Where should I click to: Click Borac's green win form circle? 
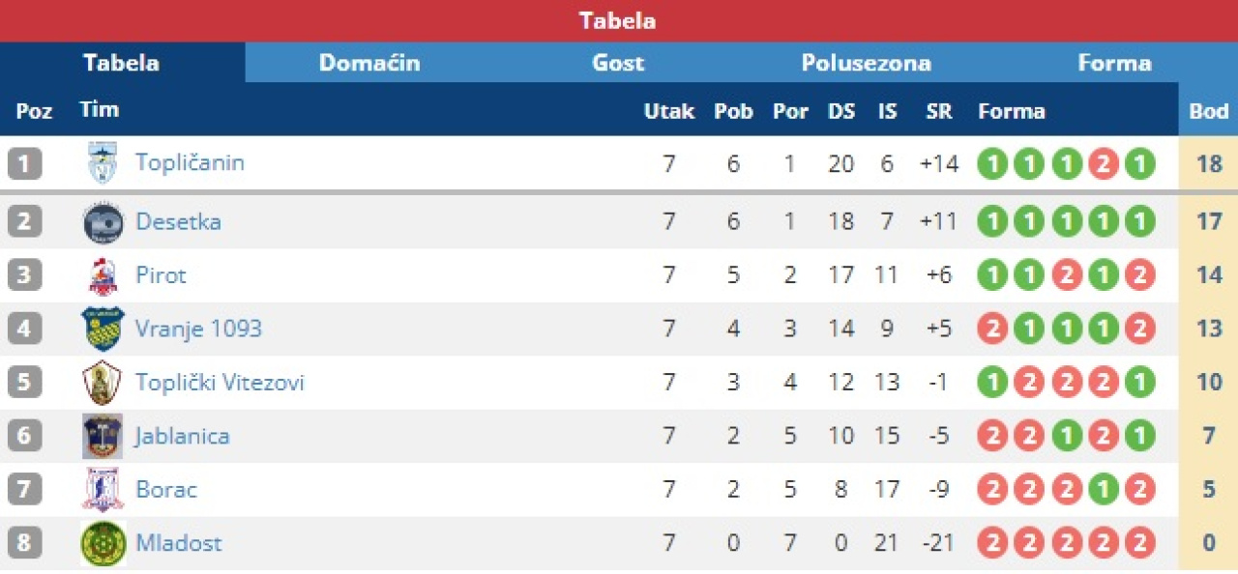tap(1103, 490)
